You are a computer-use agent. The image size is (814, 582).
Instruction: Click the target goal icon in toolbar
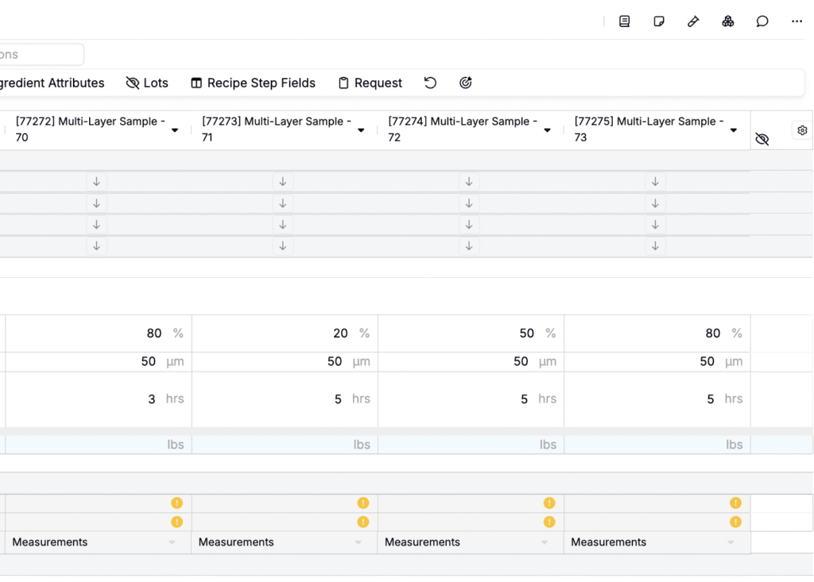tap(466, 83)
